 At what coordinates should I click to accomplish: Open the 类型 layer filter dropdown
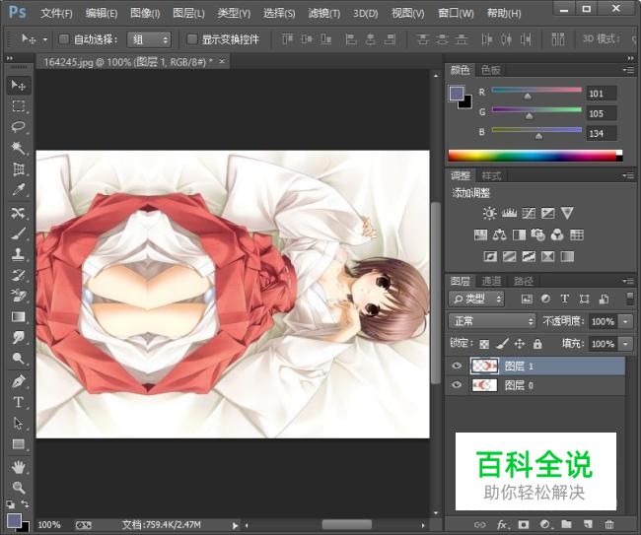(x=476, y=299)
